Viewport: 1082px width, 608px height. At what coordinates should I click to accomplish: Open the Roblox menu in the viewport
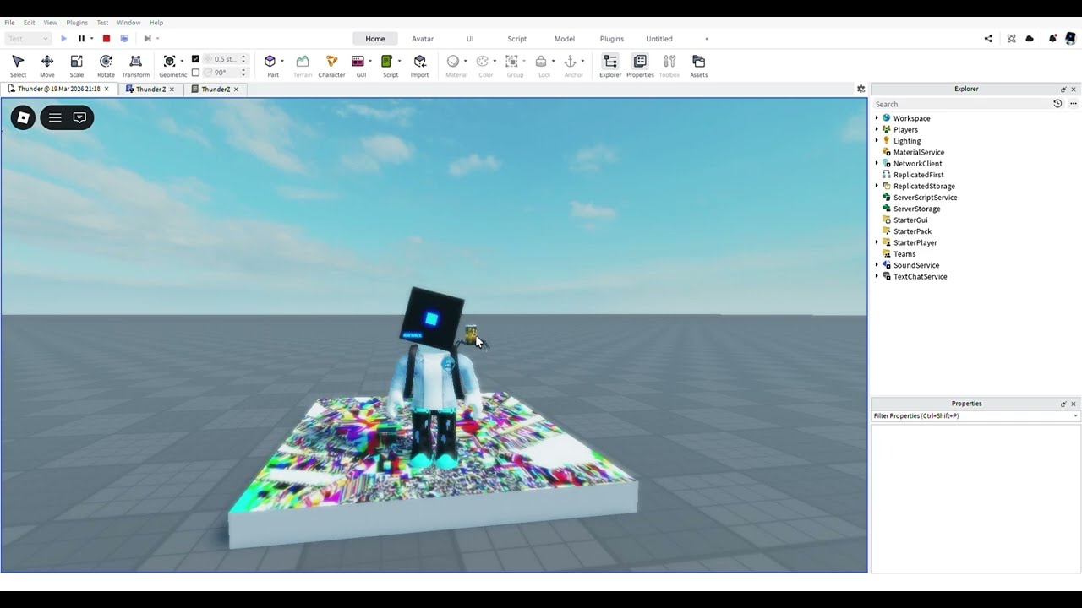(x=24, y=118)
